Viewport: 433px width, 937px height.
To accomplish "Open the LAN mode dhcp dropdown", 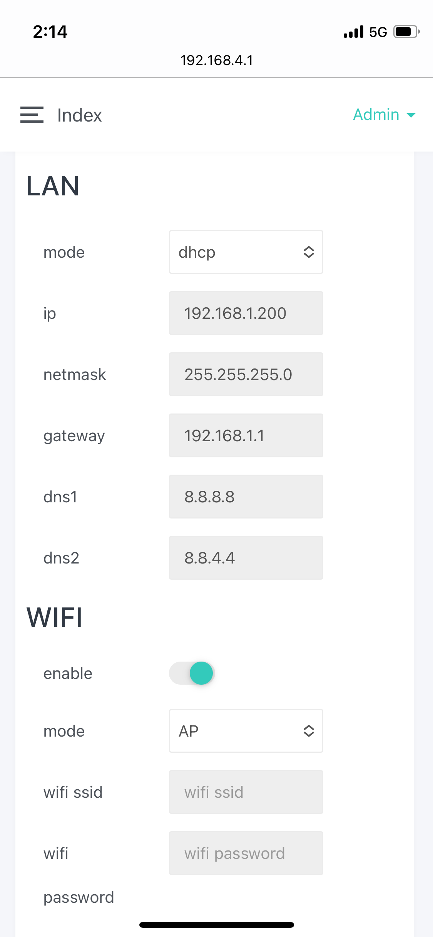I will click(246, 252).
